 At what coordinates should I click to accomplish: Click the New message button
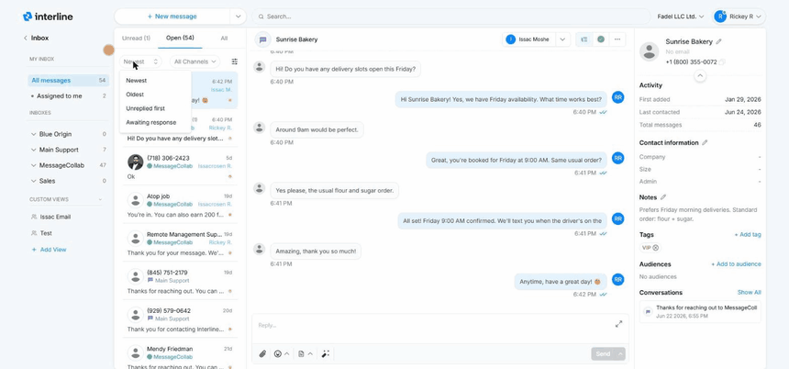(x=172, y=17)
